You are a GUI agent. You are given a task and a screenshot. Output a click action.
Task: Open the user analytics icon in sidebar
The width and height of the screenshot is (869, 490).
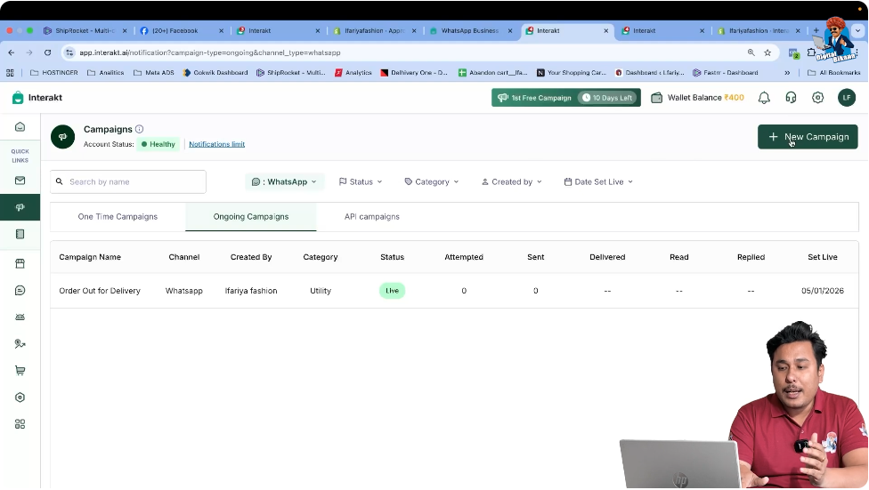coord(20,344)
